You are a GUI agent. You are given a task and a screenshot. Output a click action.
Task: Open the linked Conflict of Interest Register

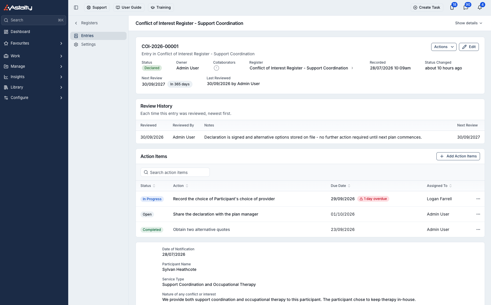[301, 68]
